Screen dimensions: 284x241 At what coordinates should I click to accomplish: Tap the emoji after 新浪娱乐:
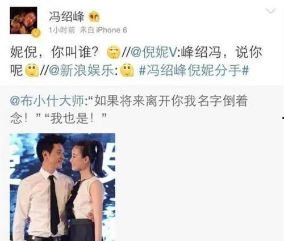coord(127,70)
